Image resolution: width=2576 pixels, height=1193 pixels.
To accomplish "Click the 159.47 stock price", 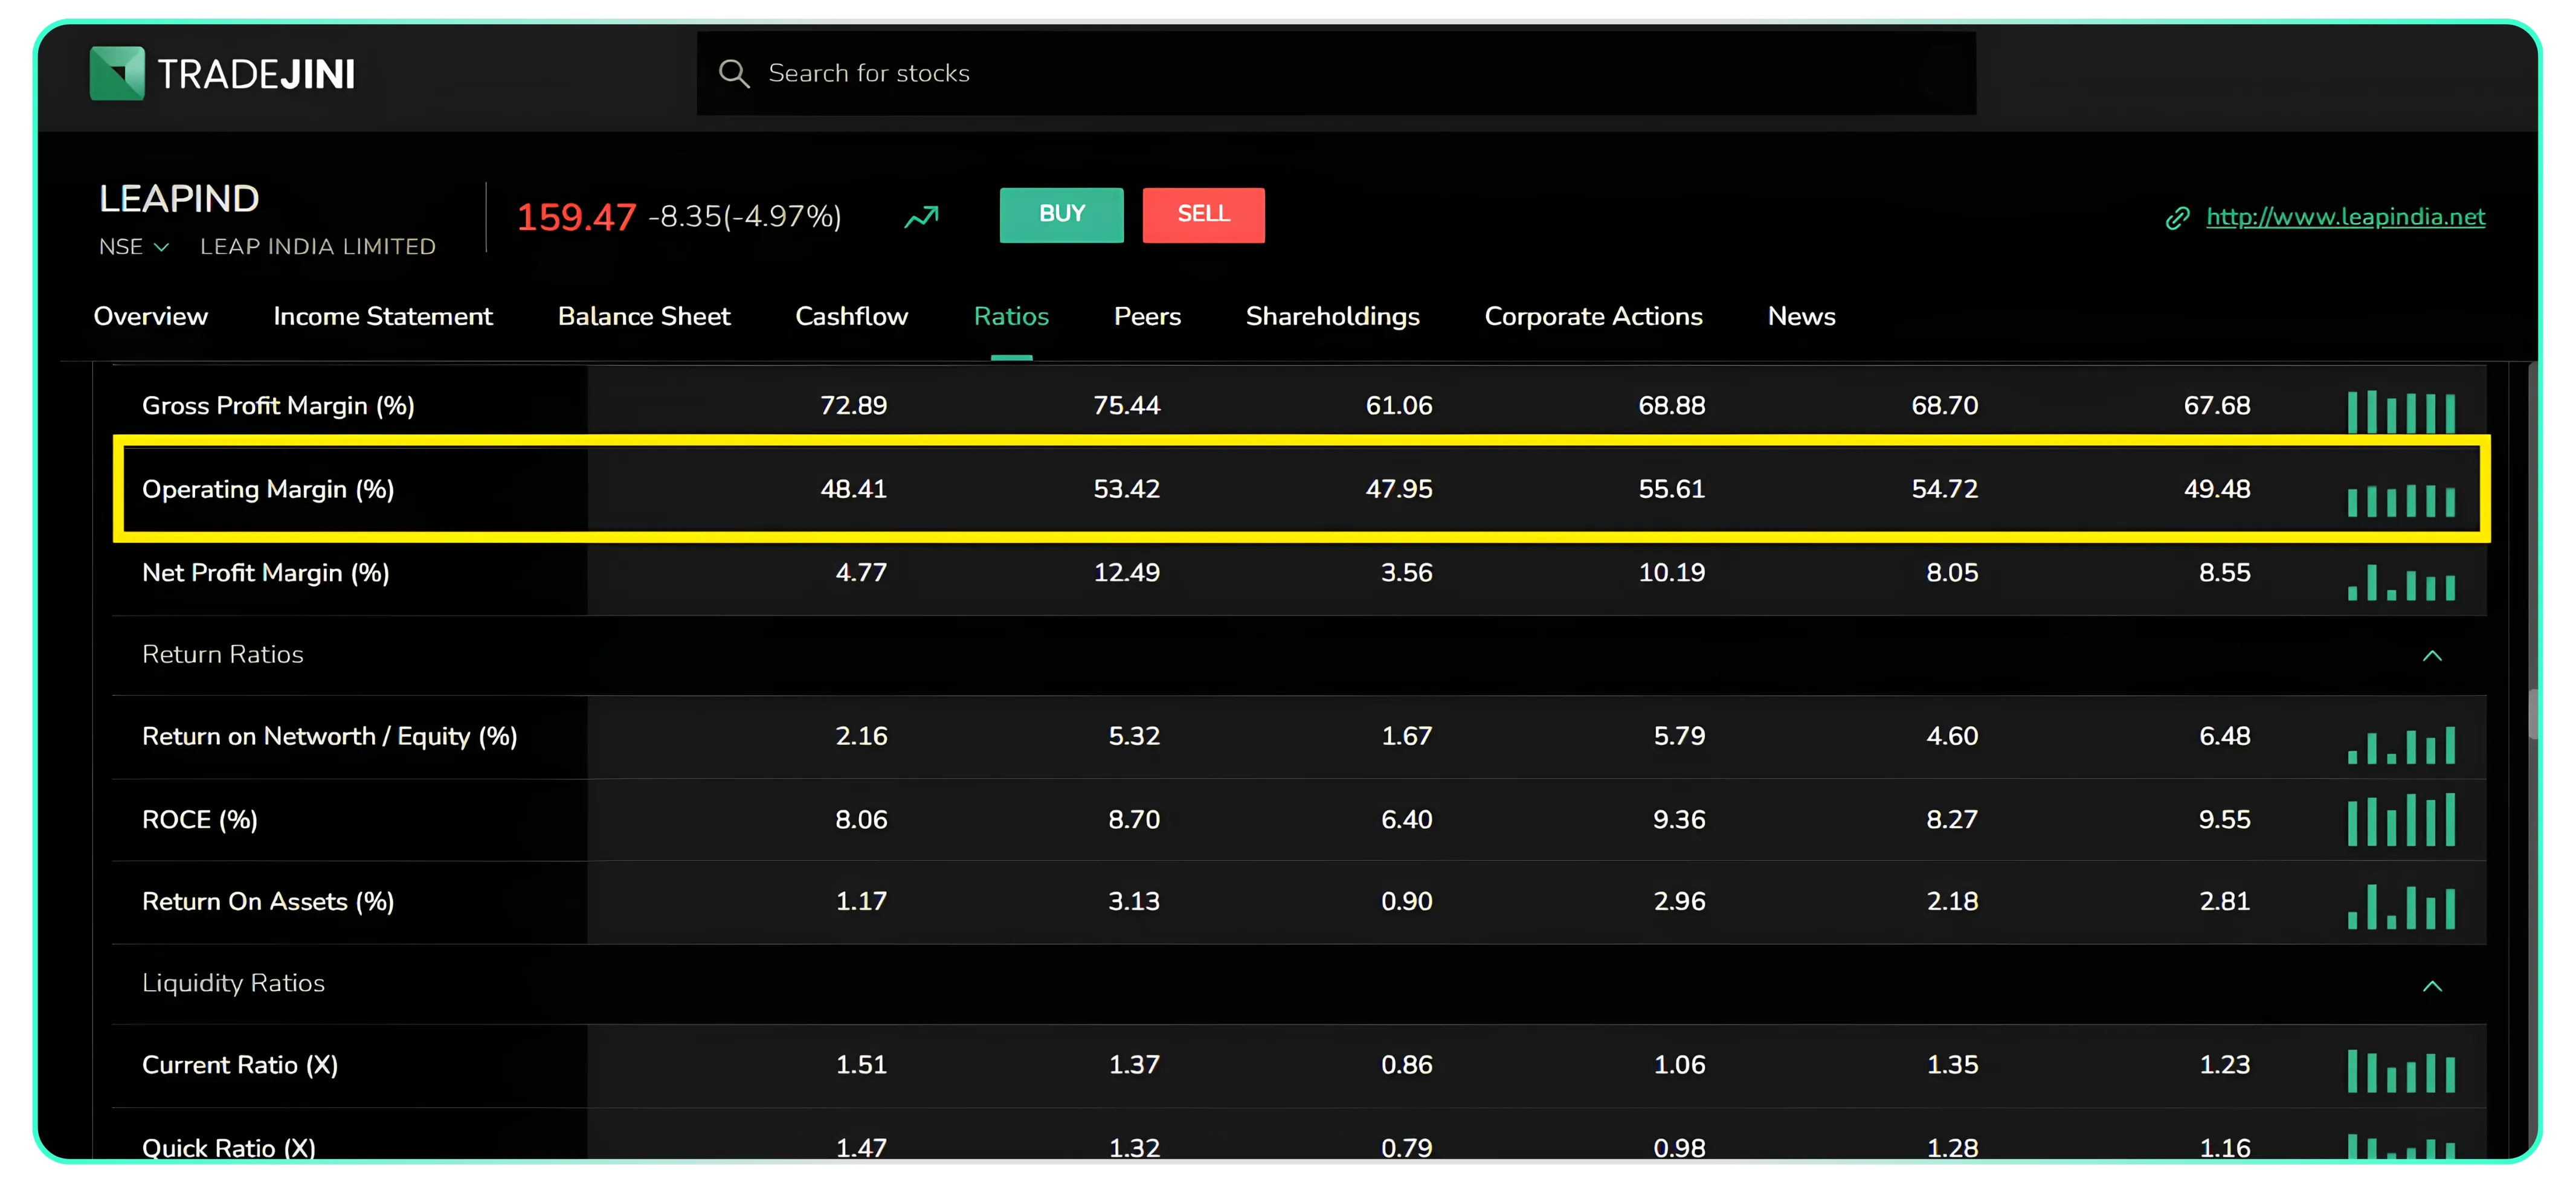I will point(576,216).
